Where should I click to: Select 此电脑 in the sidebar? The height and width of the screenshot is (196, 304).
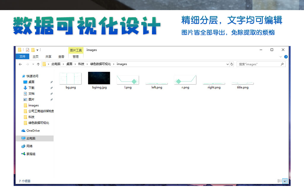pyautogui.click(x=31, y=138)
